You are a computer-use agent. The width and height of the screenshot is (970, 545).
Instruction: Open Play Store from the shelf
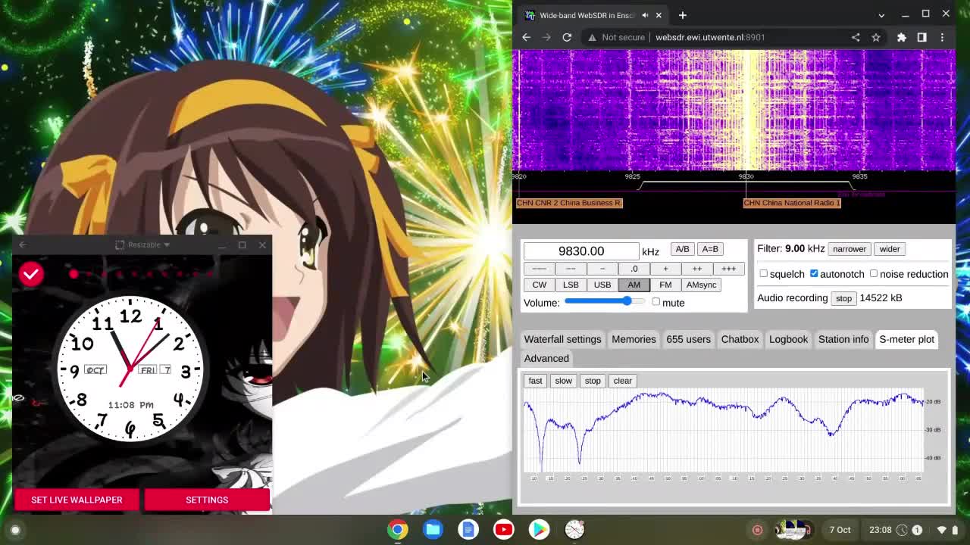pyautogui.click(x=539, y=530)
